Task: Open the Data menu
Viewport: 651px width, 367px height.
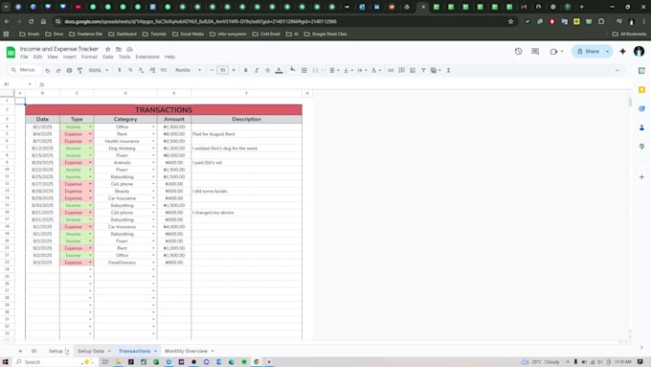Action: coord(108,57)
